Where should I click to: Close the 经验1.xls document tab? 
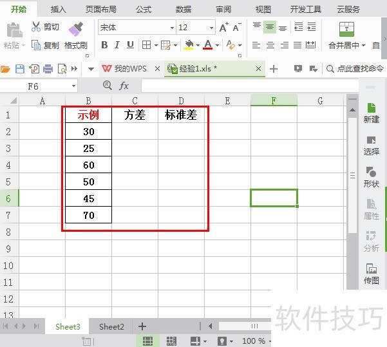tap(258, 69)
